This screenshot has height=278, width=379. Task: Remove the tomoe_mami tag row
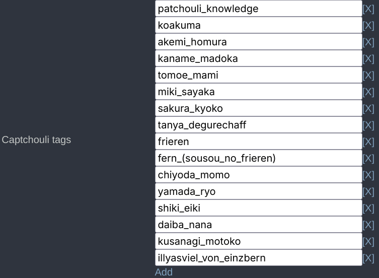click(x=368, y=76)
